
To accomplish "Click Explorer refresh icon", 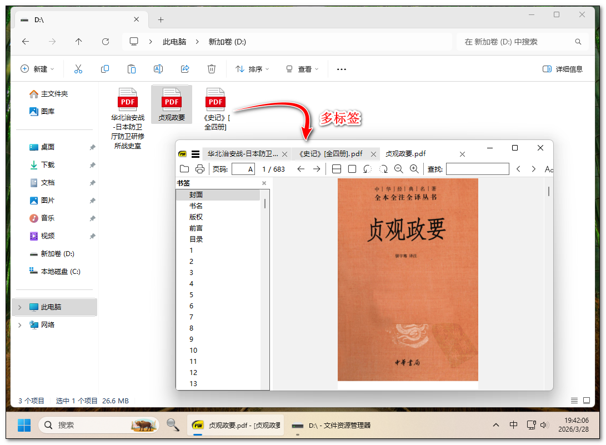I will click(105, 41).
